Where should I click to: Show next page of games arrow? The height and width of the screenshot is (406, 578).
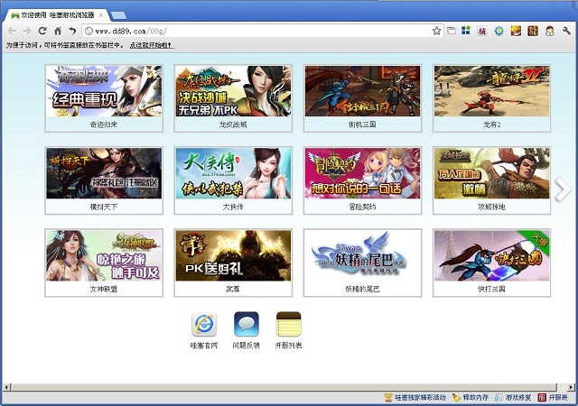pyautogui.click(x=562, y=189)
